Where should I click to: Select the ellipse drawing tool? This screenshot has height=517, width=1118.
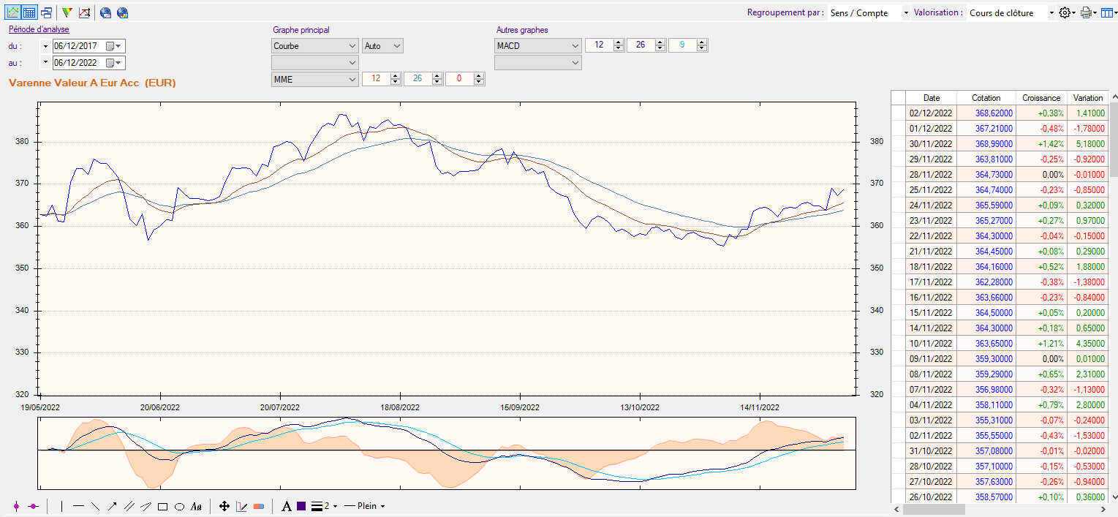(179, 506)
